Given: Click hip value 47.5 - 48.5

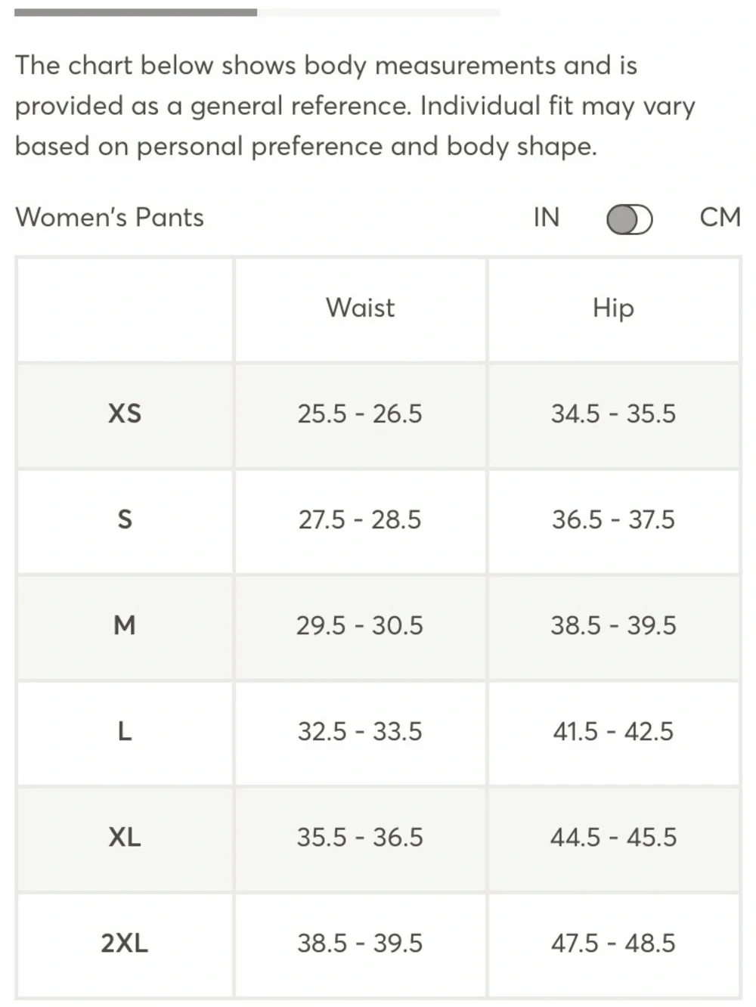Looking at the screenshot, I should (613, 943).
